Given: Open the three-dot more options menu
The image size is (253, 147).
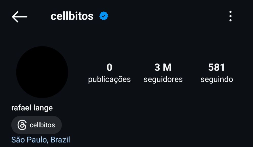Looking at the screenshot, I should [x=230, y=16].
